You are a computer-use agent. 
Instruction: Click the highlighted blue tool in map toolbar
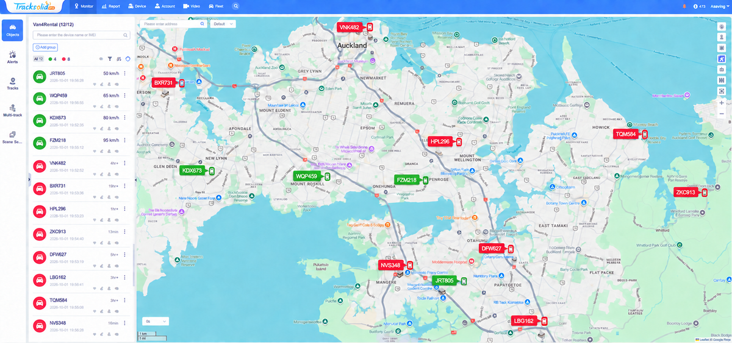click(x=722, y=58)
